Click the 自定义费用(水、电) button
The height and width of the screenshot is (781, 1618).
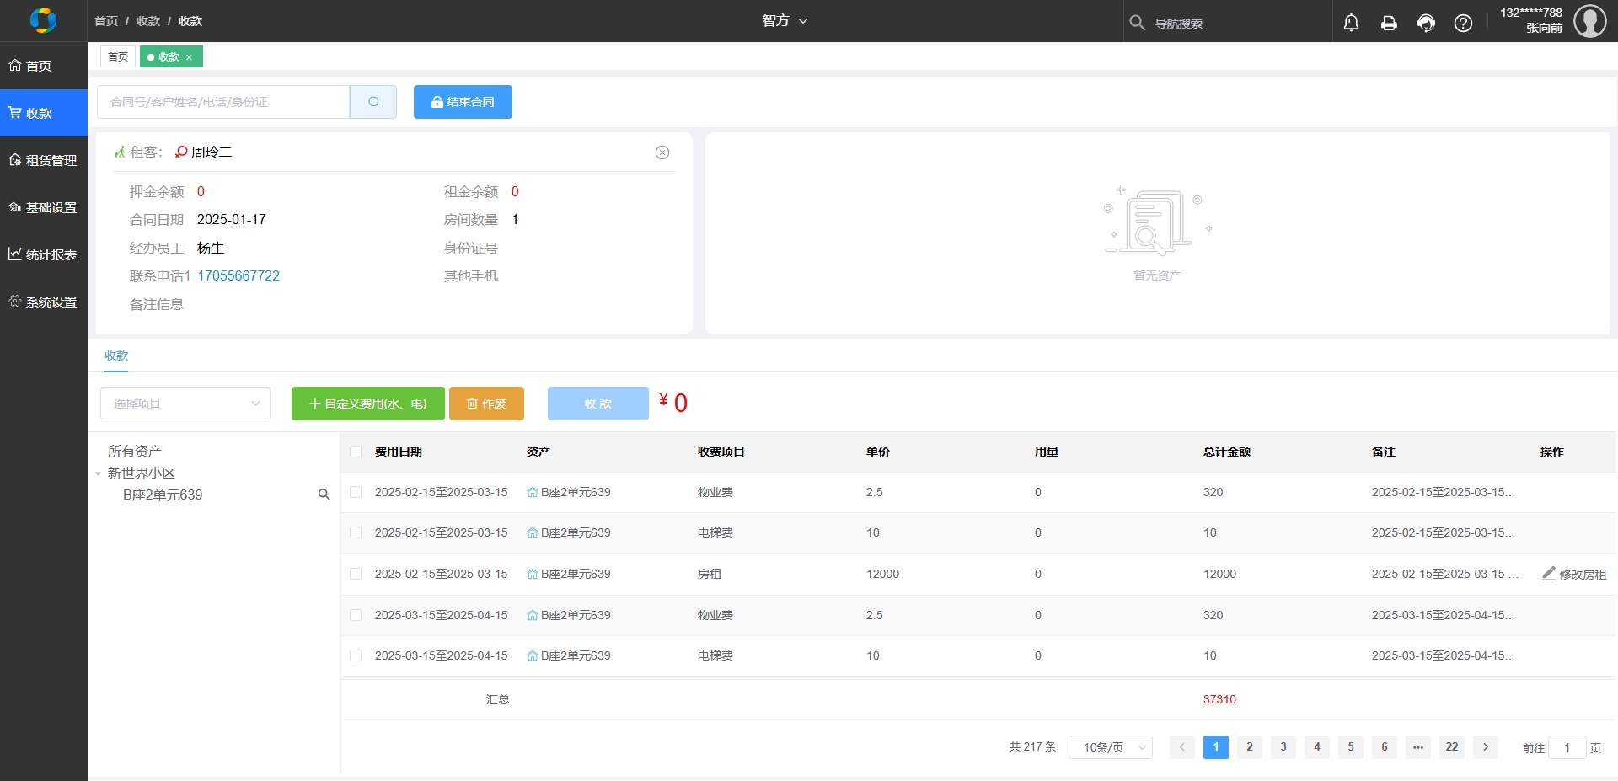click(x=367, y=404)
